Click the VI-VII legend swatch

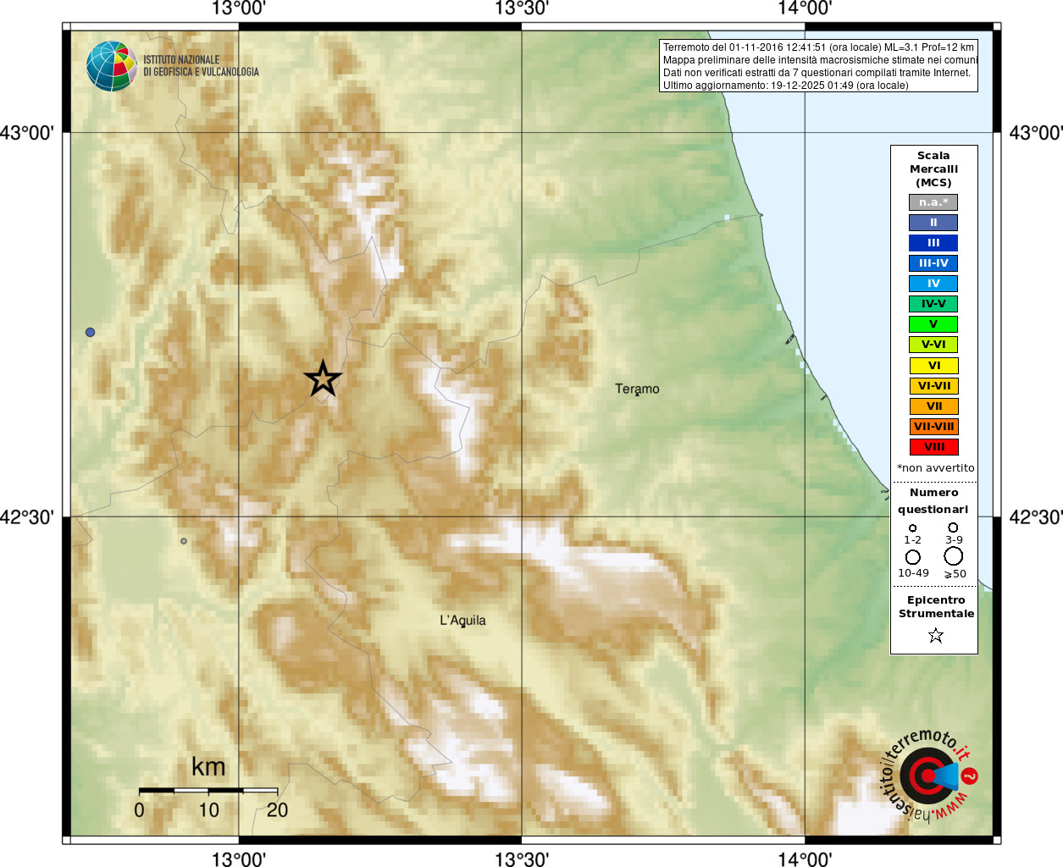tap(933, 386)
